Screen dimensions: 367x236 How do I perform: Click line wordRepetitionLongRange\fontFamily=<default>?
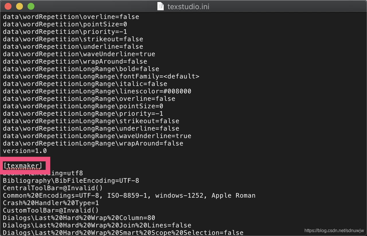(101, 76)
